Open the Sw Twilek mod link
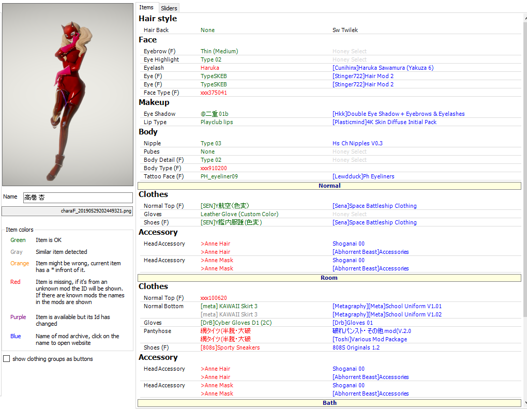This screenshot has width=527, height=409. 345,30
